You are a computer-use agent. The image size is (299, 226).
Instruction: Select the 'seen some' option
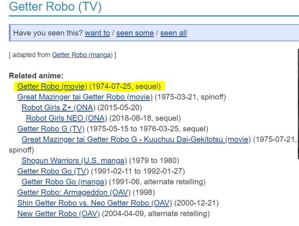[x=135, y=33]
